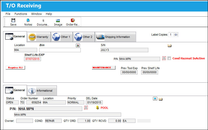Viewport: 208px width, 130px height.
Task: Click the envelope icon near S/N
Action: tap(169, 46)
